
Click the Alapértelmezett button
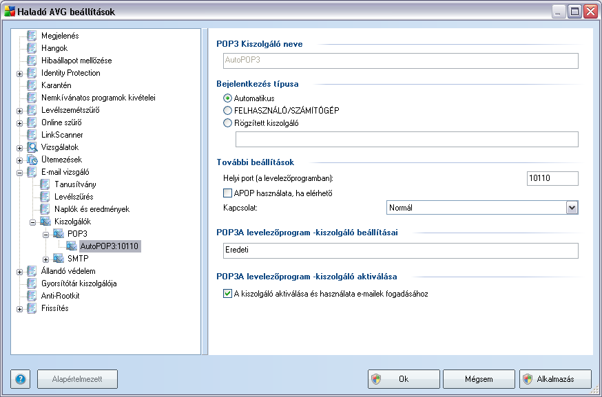(77, 379)
